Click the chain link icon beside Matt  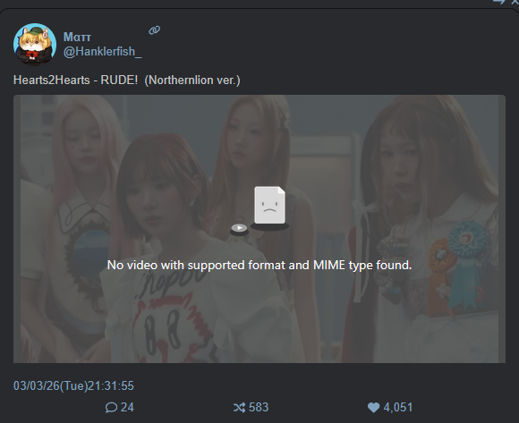[x=155, y=30]
